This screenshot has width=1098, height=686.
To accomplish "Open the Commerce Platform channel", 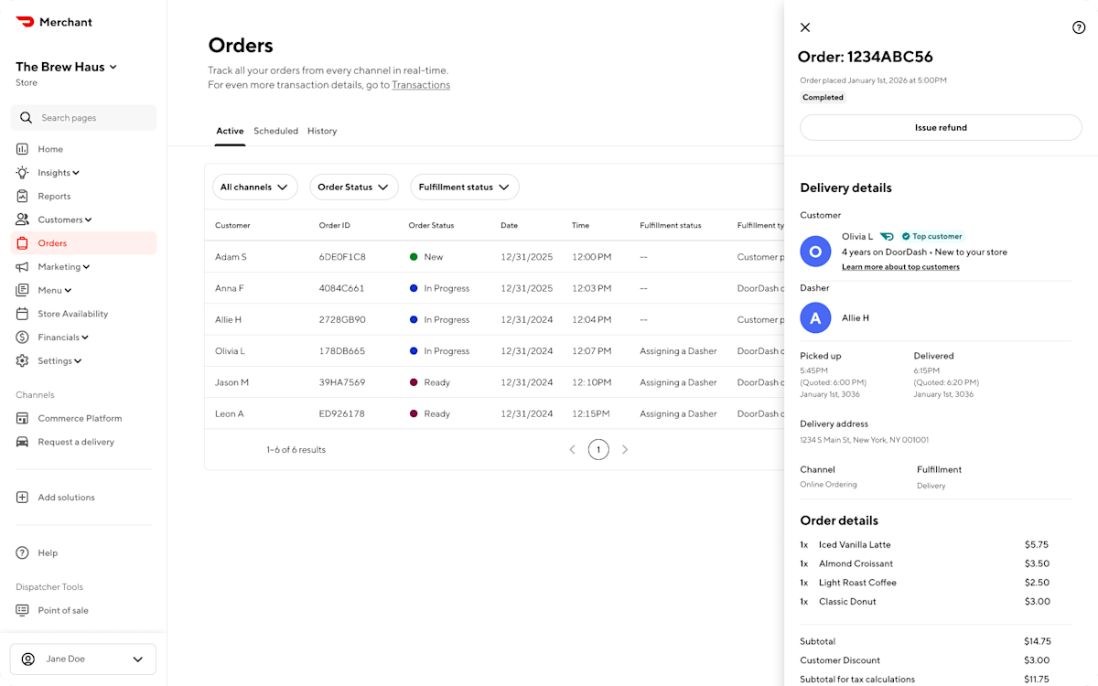I will pyautogui.click(x=76, y=418).
